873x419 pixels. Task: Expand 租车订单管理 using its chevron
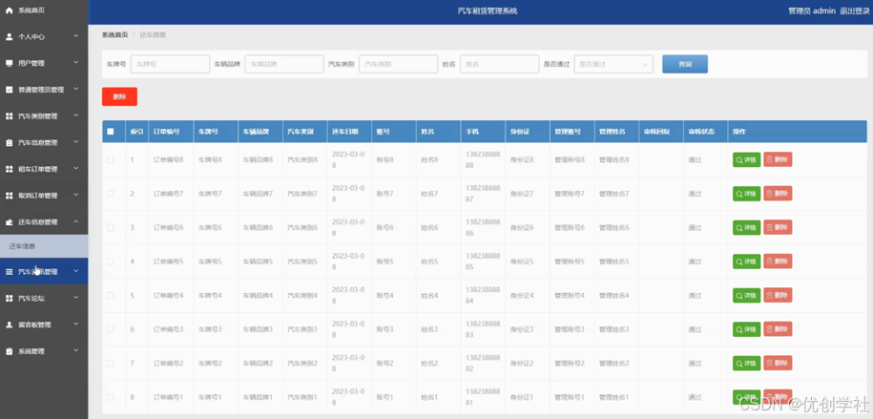(76, 169)
